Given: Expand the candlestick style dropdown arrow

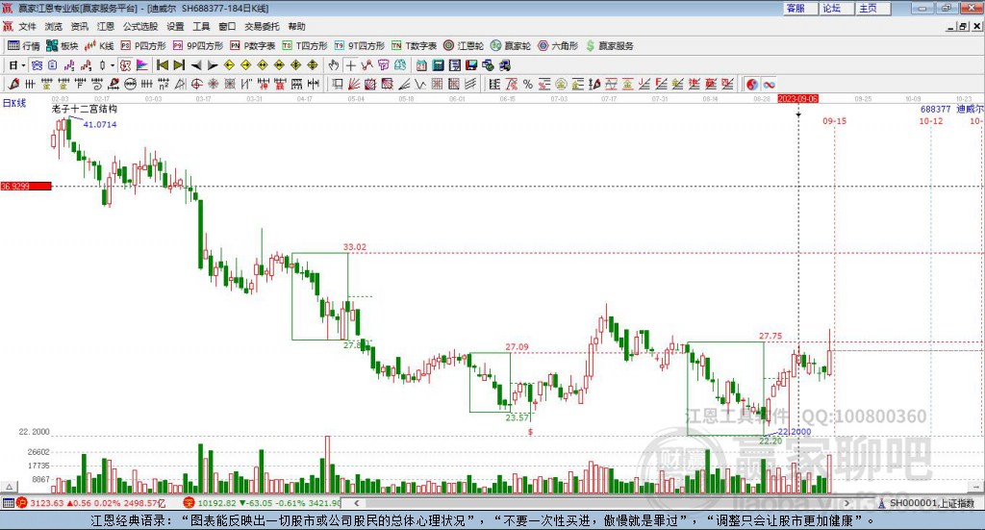Looking at the screenshot, I should click(113, 65).
